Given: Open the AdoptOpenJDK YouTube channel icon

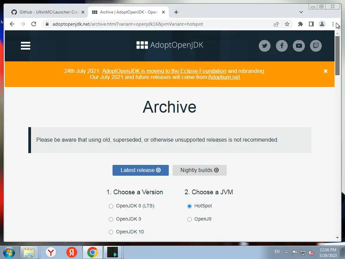Looking at the screenshot, I should (299, 46).
